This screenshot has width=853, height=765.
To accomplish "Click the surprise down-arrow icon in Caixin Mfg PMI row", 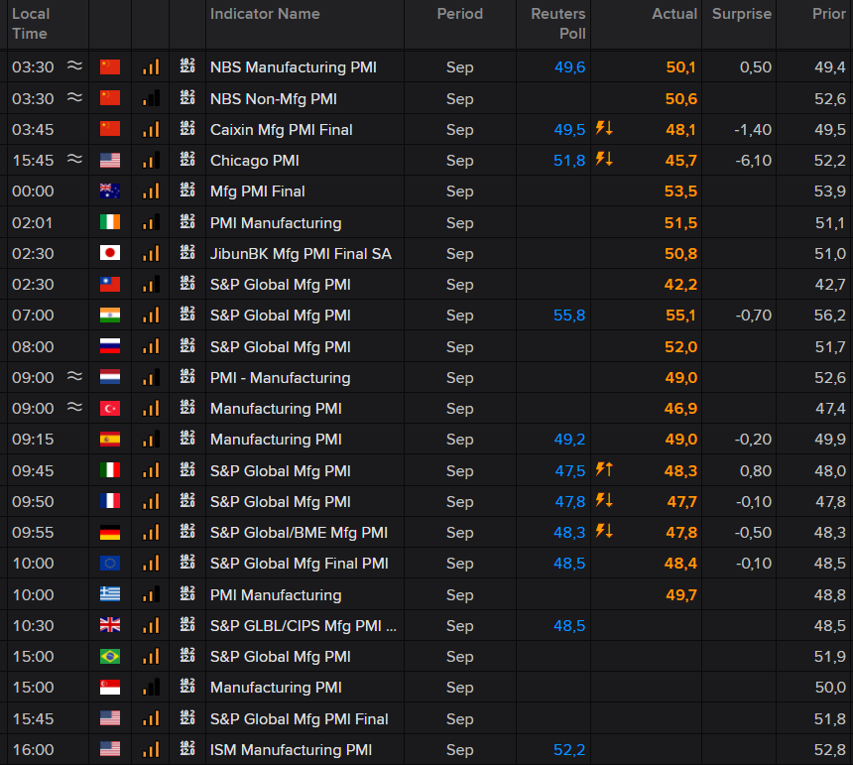I will tap(604, 128).
